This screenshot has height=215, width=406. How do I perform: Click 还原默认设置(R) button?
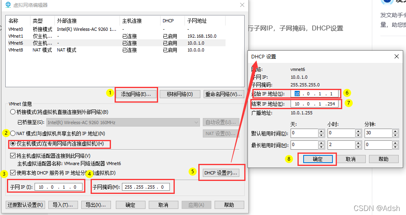(x=25, y=205)
